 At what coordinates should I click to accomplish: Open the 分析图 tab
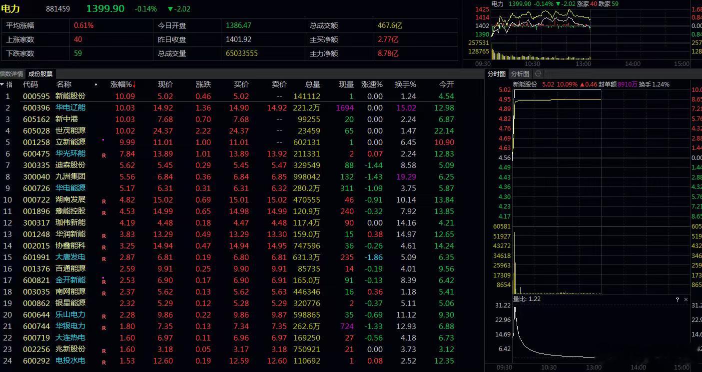520,73
